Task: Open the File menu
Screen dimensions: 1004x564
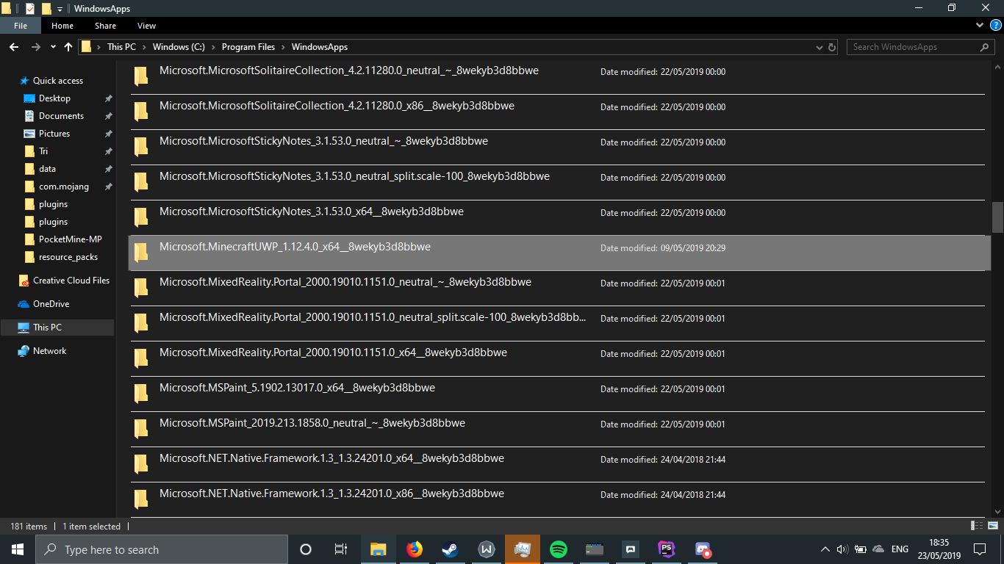Action: 21,26
